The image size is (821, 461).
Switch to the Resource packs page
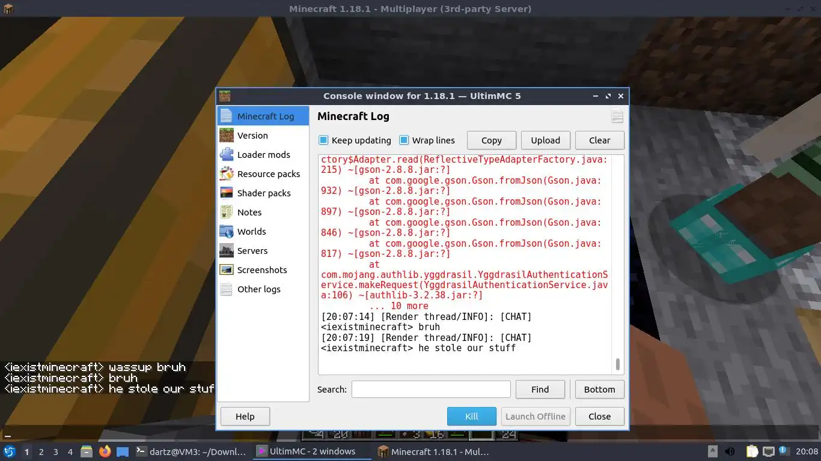(263, 173)
